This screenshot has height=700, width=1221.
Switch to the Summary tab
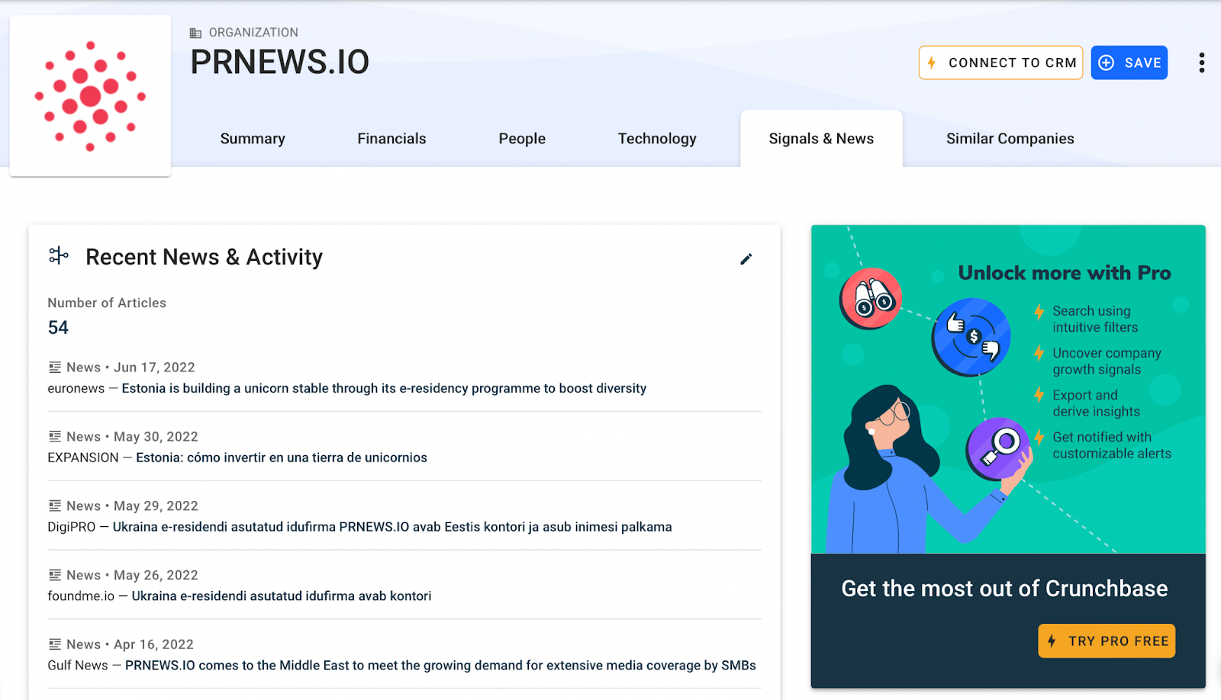253,139
